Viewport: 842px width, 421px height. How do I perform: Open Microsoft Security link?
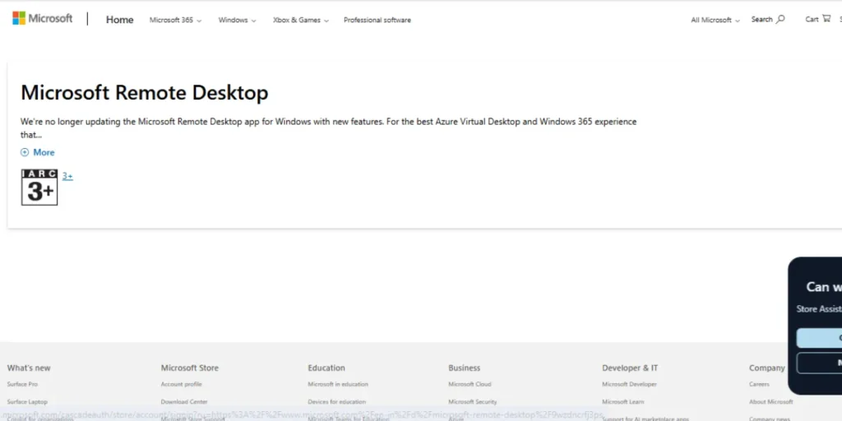coord(473,401)
